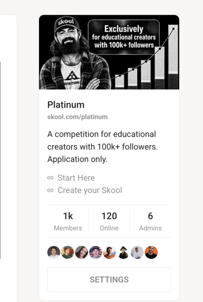Open the fifth avatar with orange shirt
Screen dimensions: 203x302
pyautogui.click(x=109, y=253)
